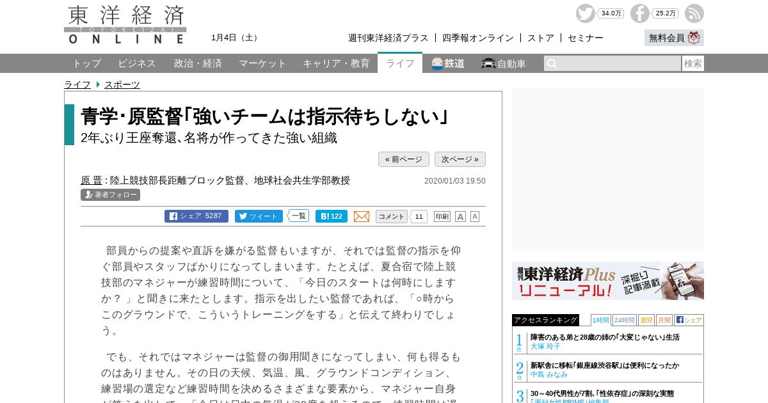768x403 pixels.
Task: Click the Facebook シェア 5287 button
Action: tap(196, 216)
